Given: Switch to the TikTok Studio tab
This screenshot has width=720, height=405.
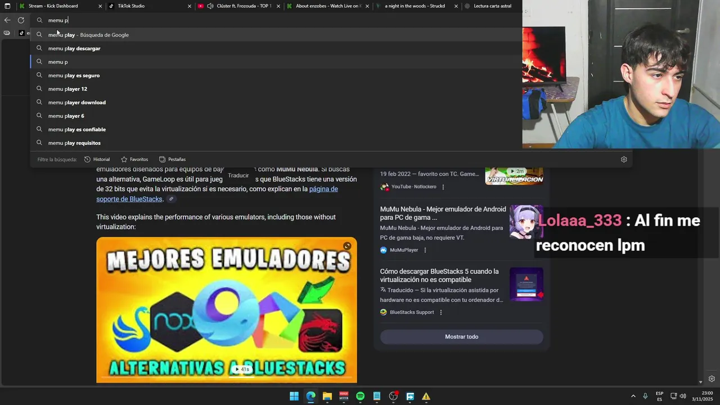Looking at the screenshot, I should tap(131, 6).
